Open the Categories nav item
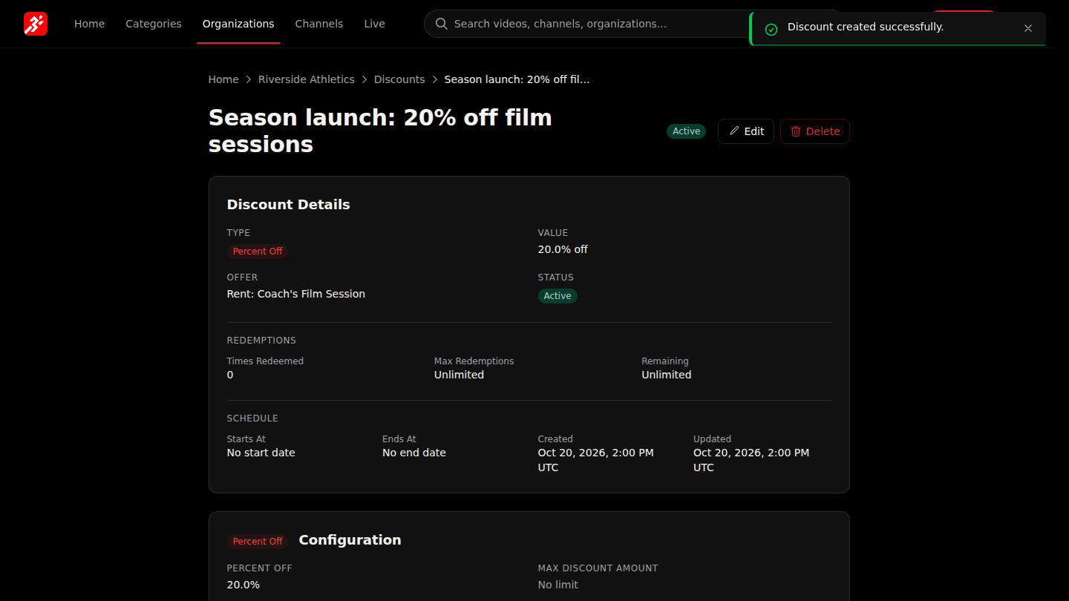Viewport: 1069px width, 601px height. click(x=154, y=24)
